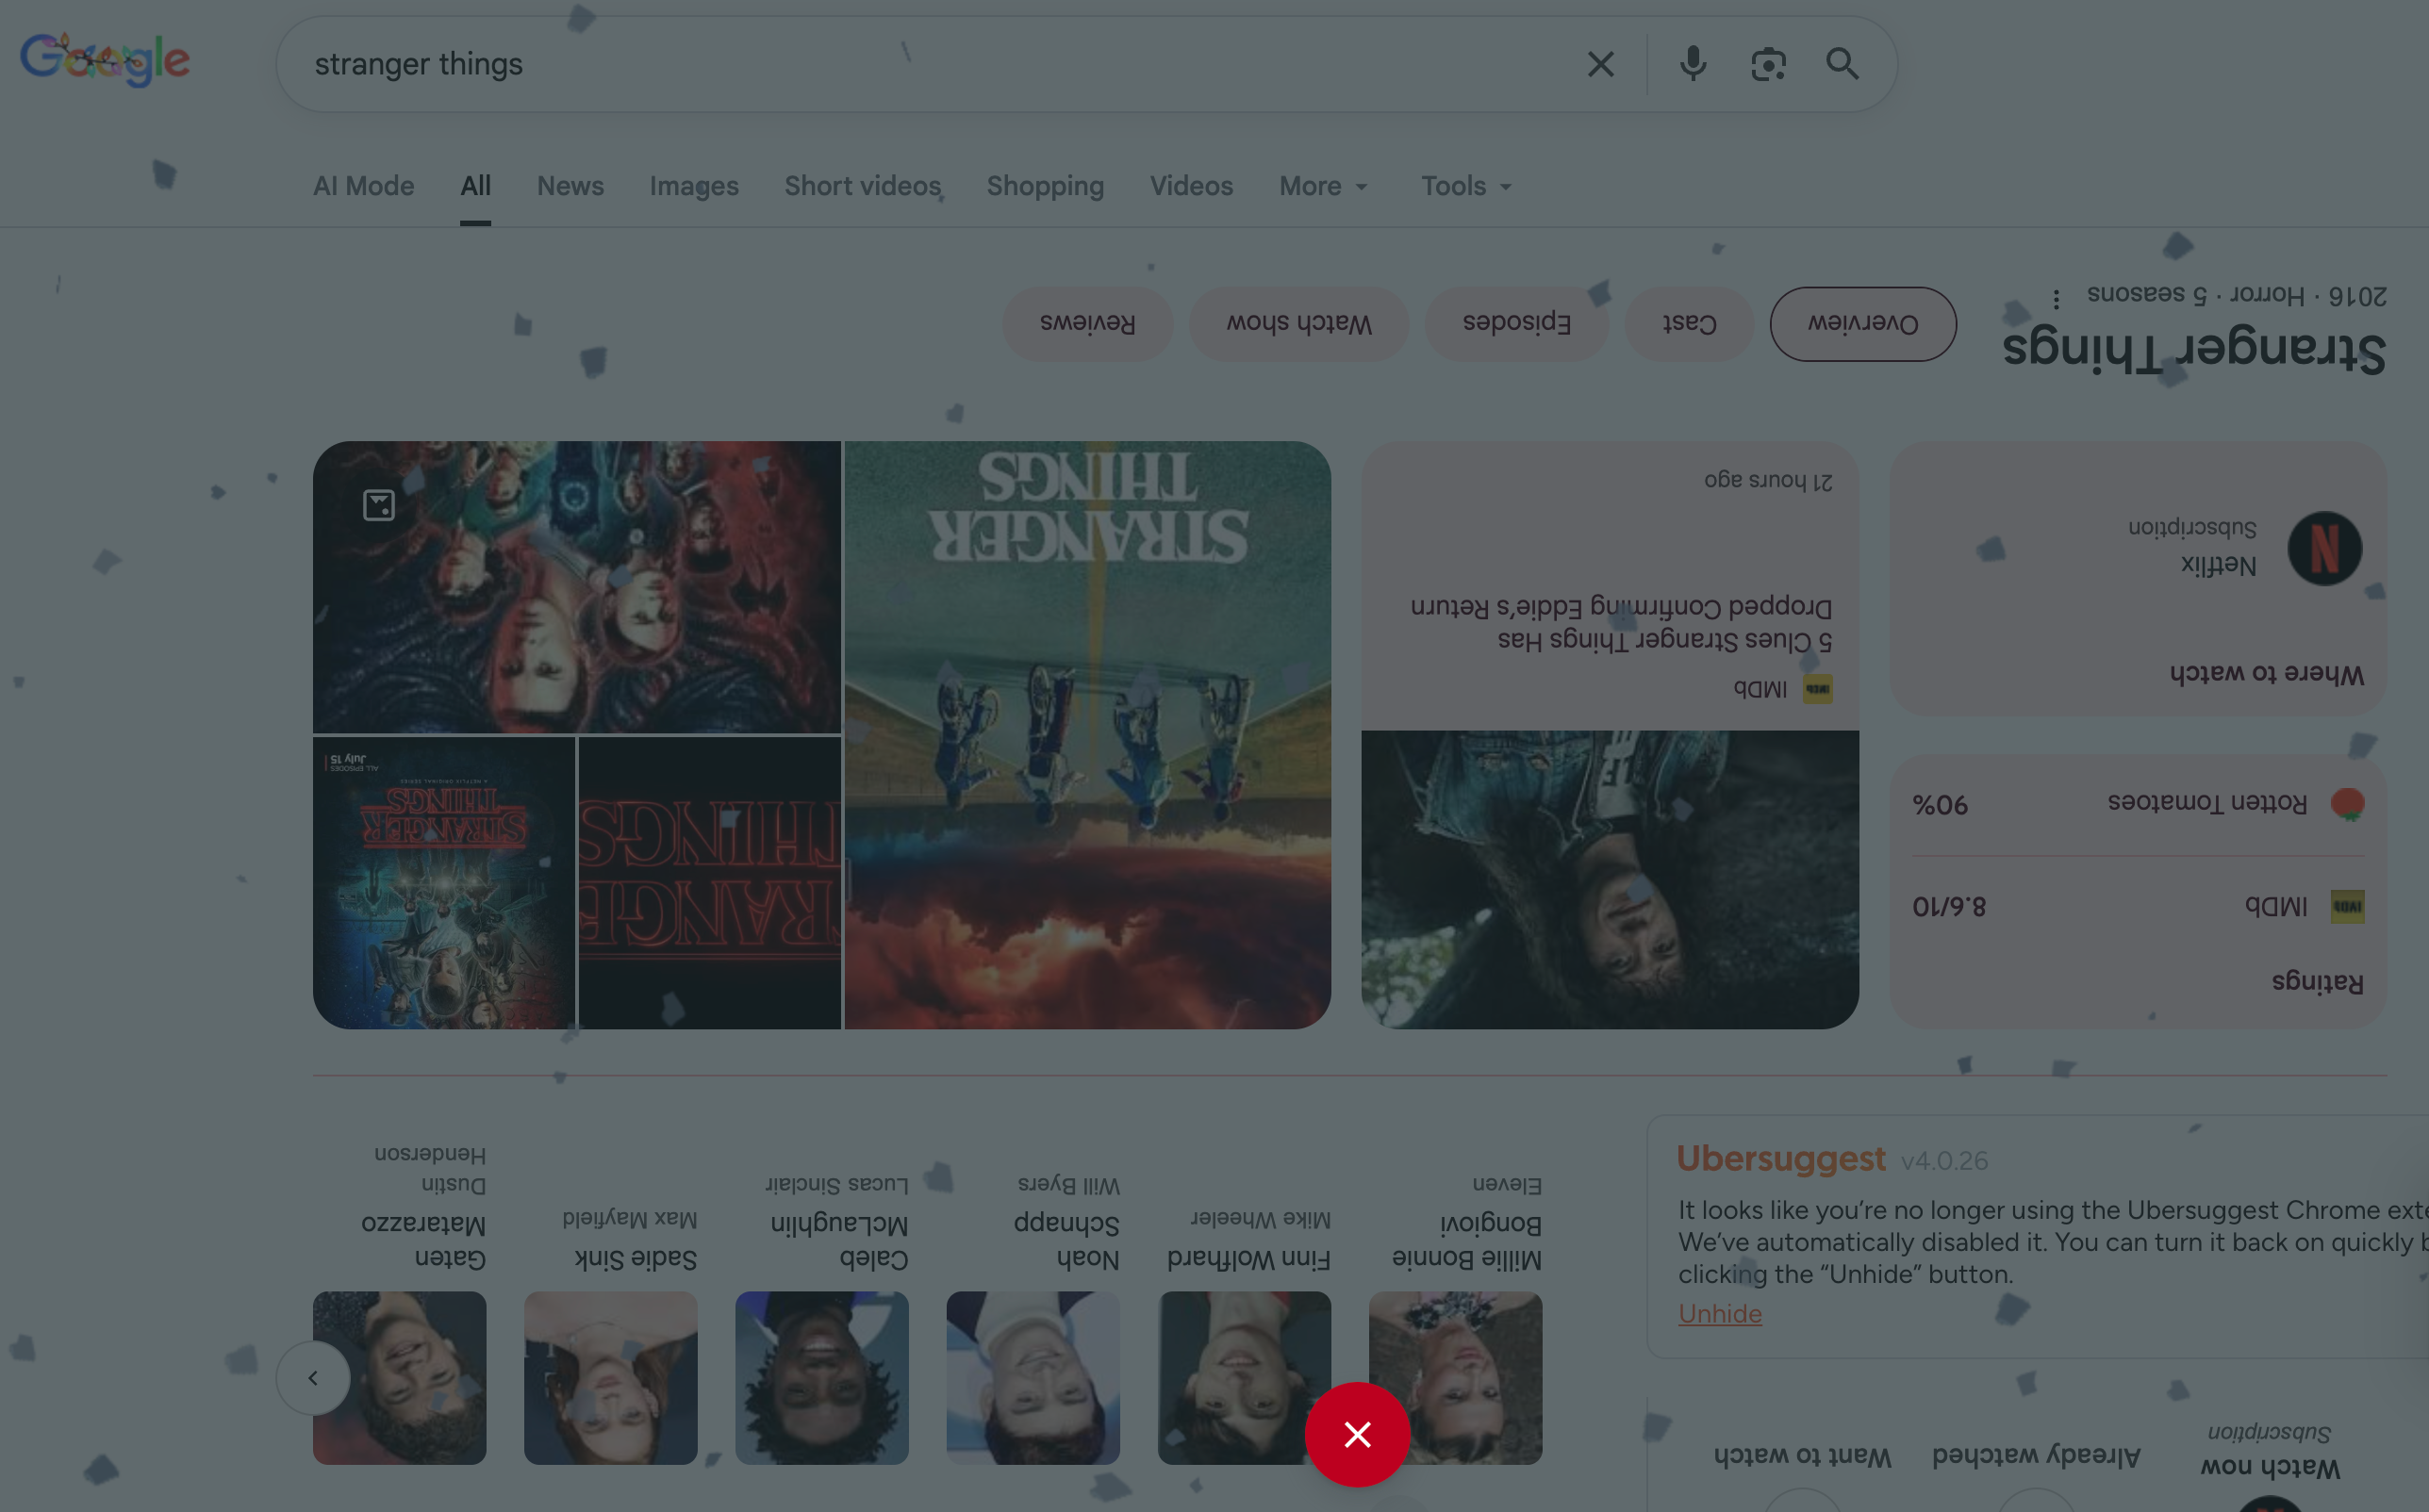The image size is (2429, 1512).
Task: Click the Watch now label
Action: tap(2270, 1467)
